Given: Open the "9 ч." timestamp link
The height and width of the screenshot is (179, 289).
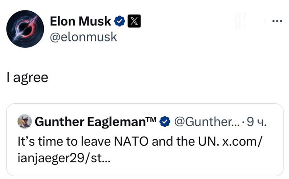Looking at the screenshot, I should pyautogui.click(x=256, y=122).
